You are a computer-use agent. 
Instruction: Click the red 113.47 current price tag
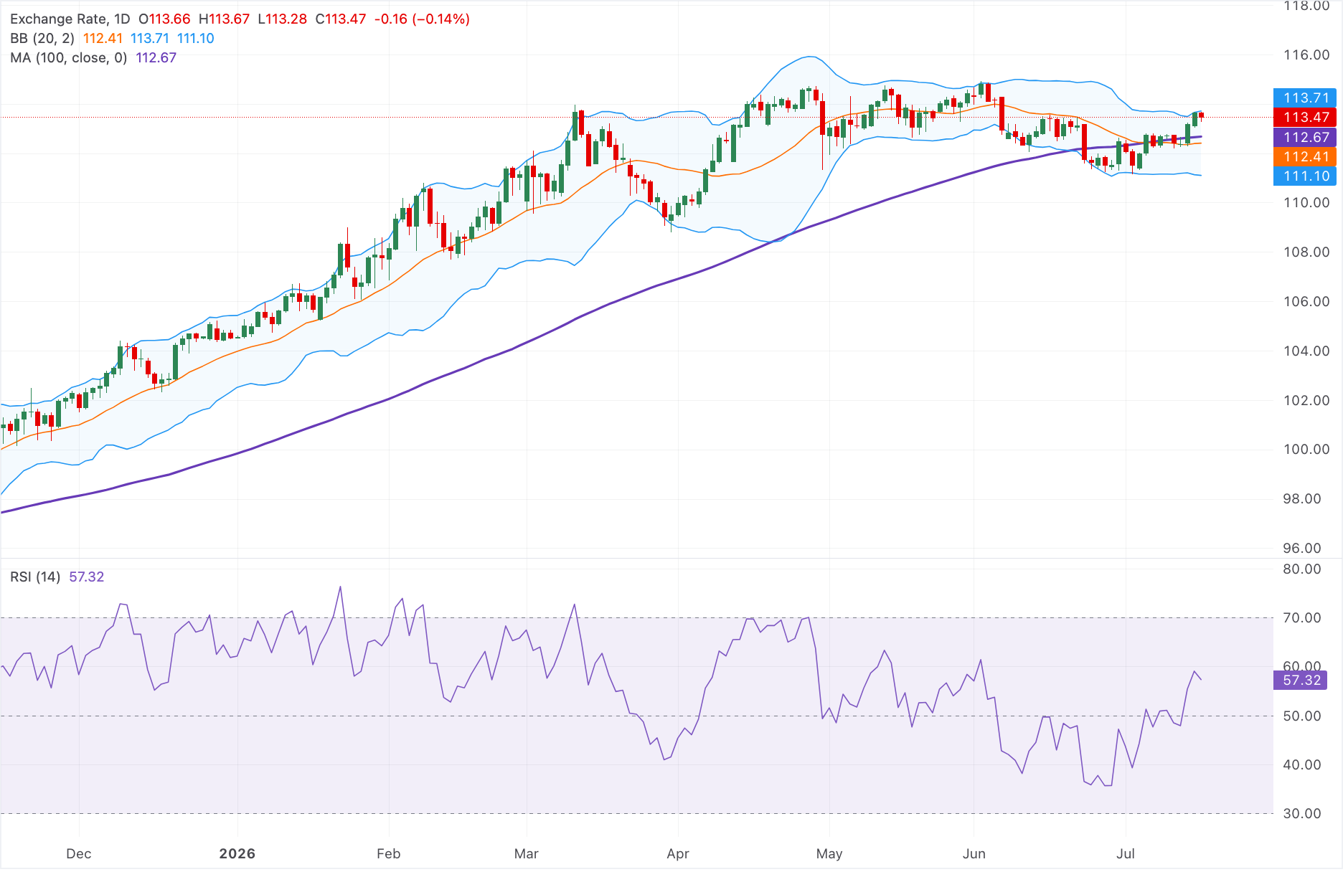pyautogui.click(x=1305, y=117)
